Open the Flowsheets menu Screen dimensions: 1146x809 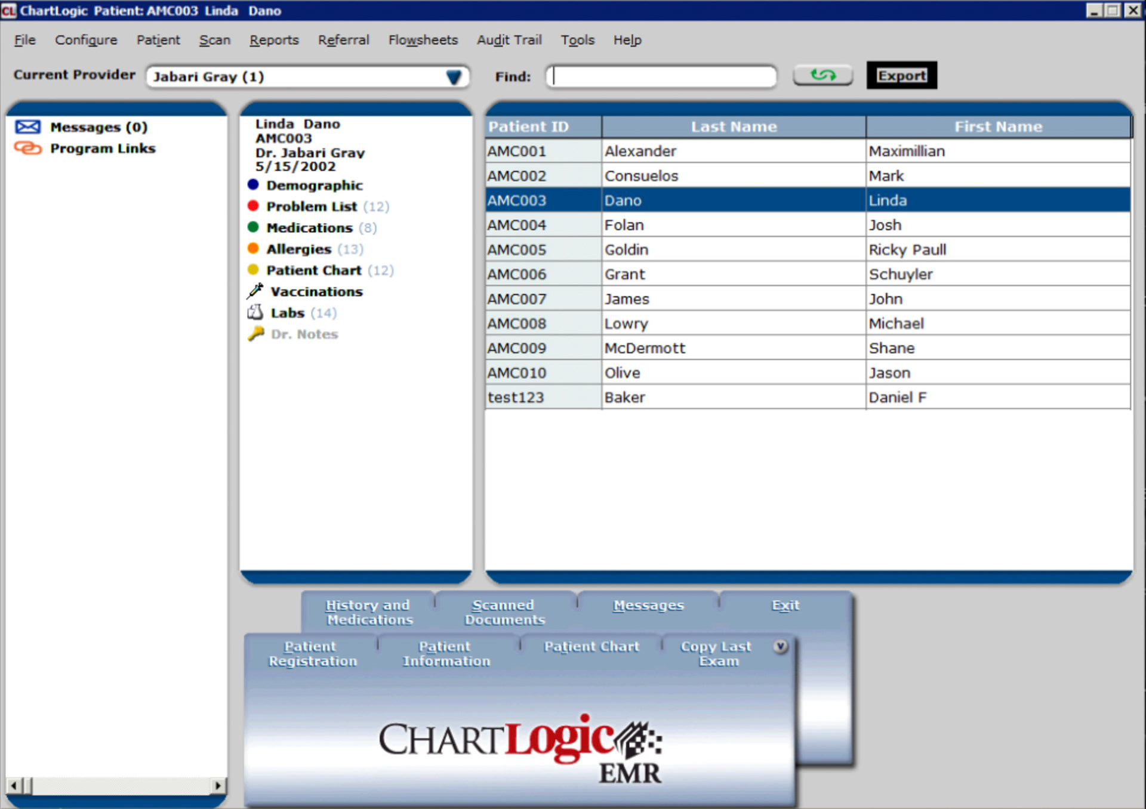point(423,40)
